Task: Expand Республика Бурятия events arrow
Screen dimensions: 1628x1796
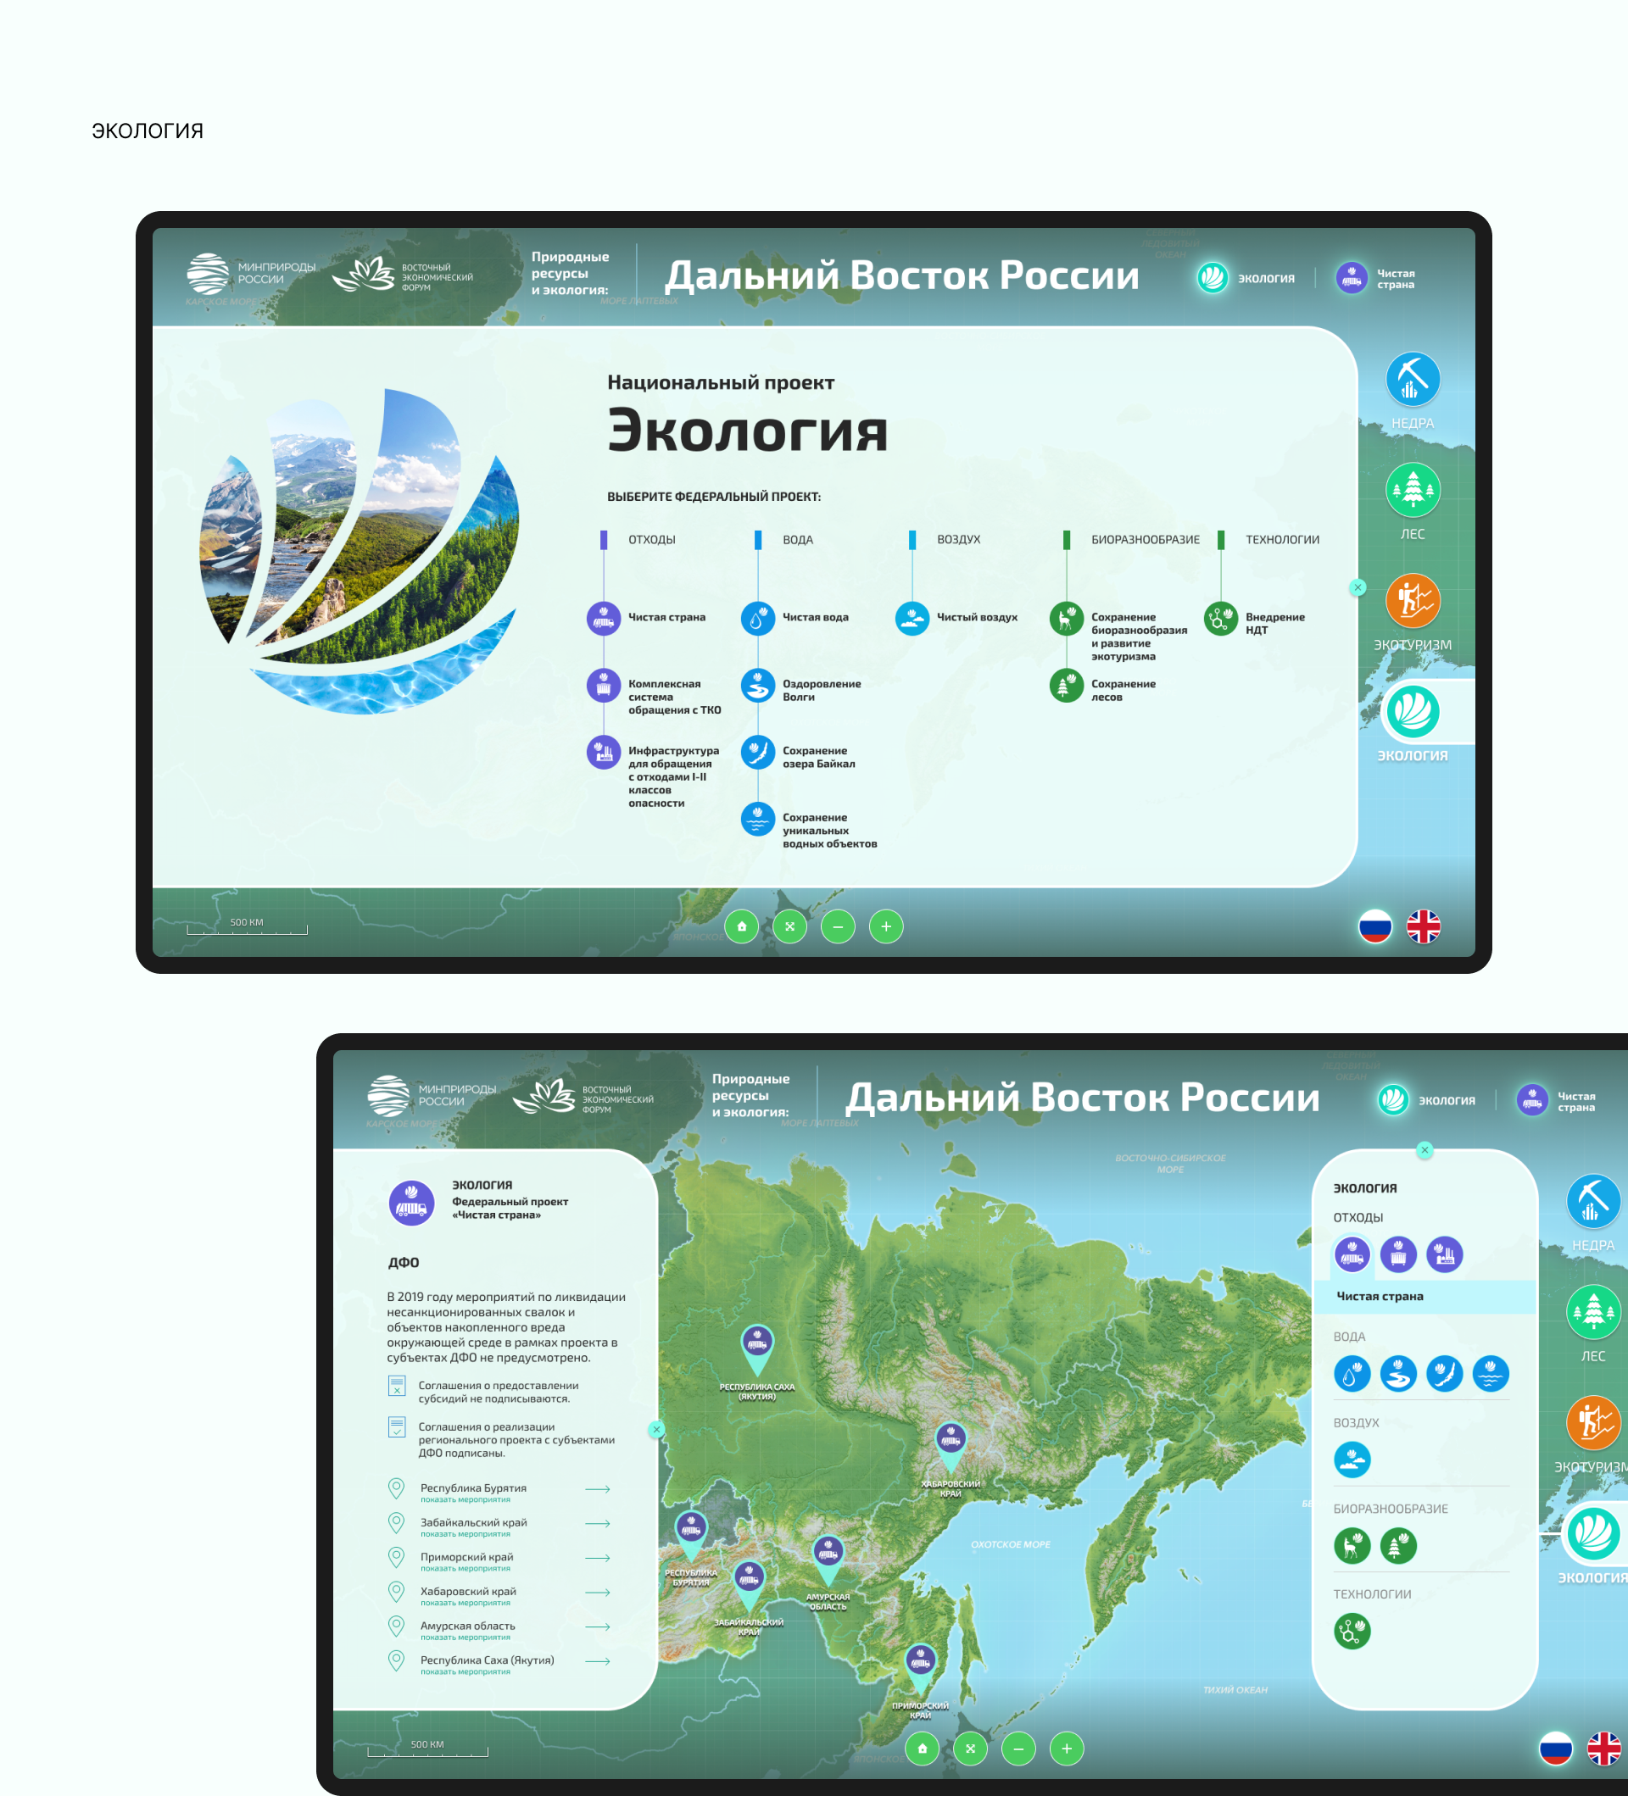Action: point(597,1489)
